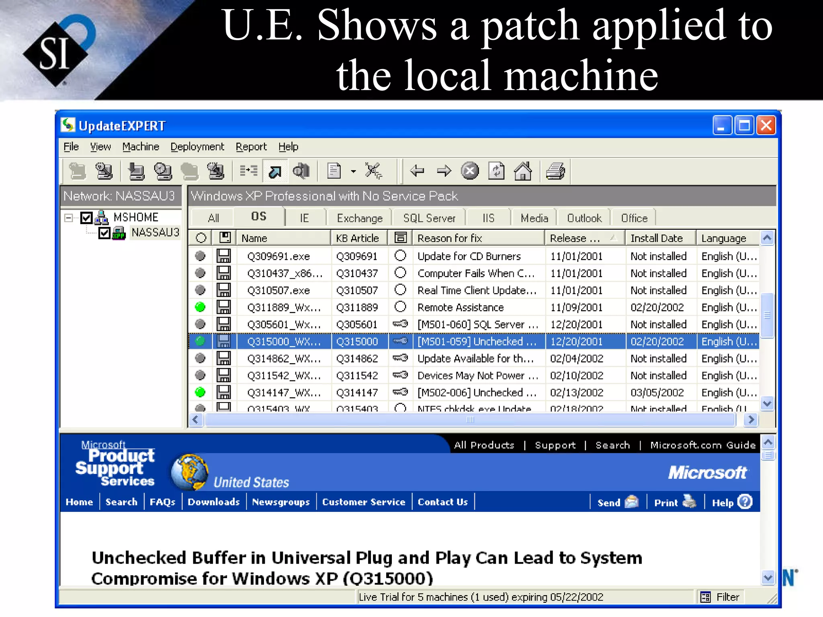
Task: Click the FAQs link
Action: coord(162,502)
